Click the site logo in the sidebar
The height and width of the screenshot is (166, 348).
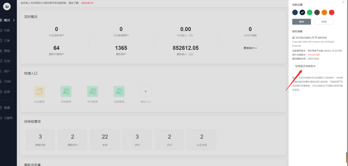point(7,6)
